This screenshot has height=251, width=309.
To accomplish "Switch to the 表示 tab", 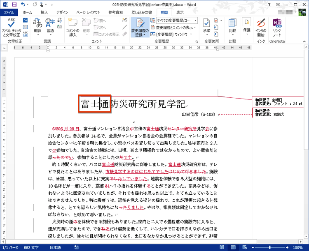I will (180, 12).
